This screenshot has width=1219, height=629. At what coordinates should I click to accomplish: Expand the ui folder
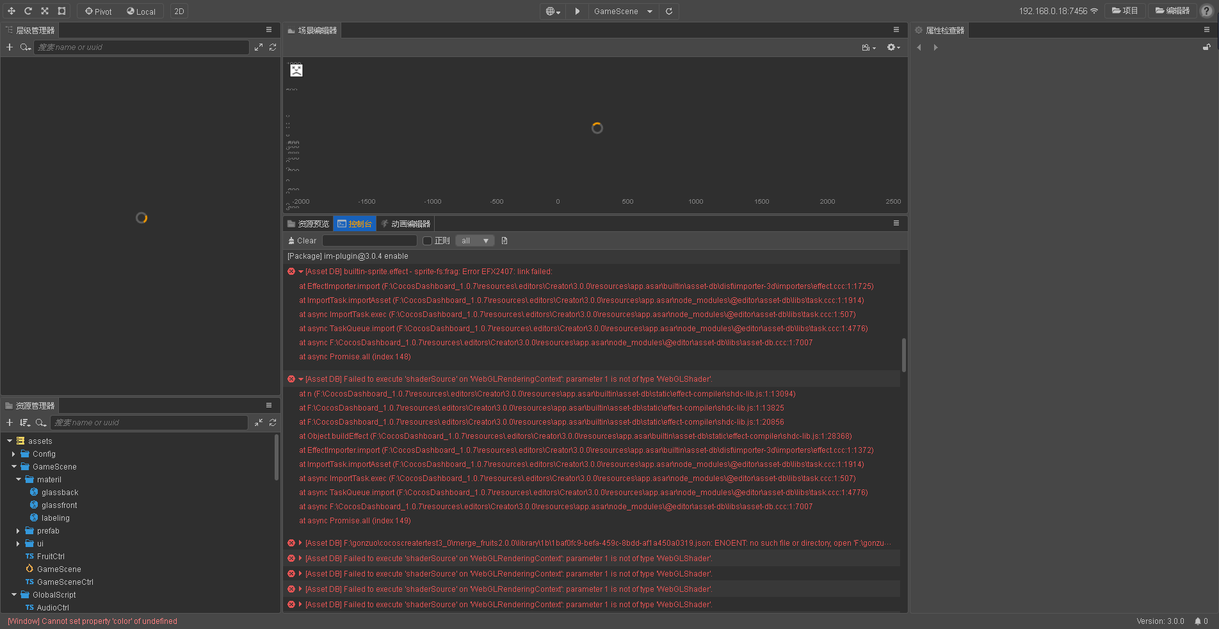[18, 544]
